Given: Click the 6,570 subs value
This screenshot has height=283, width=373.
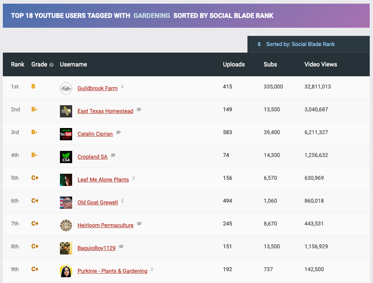Looking at the screenshot, I should point(270,178).
